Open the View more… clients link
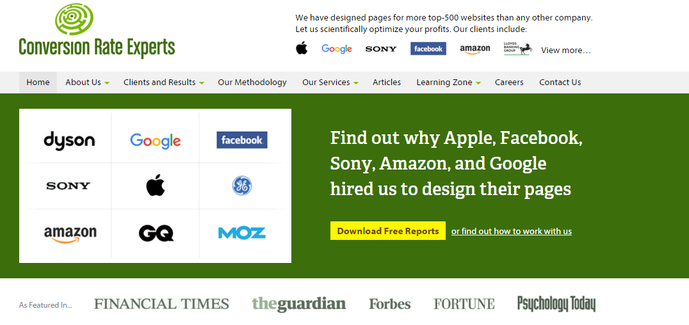 (566, 50)
